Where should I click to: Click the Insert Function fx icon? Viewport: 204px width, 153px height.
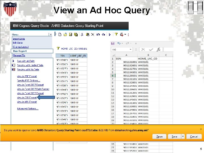pyautogui.click(x=158, y=49)
